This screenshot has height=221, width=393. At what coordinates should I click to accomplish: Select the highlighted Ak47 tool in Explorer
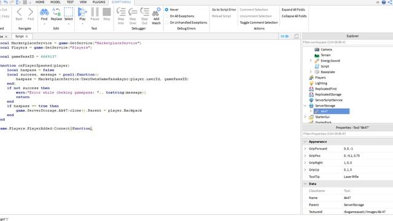332,111
